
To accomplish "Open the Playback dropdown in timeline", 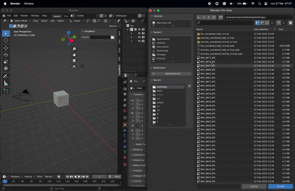I will click(x=16, y=177).
